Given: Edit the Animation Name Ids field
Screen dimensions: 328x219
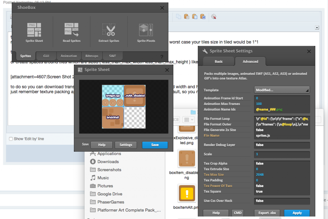Looking at the screenshot, I should pyautogui.click(x=282, y=109).
